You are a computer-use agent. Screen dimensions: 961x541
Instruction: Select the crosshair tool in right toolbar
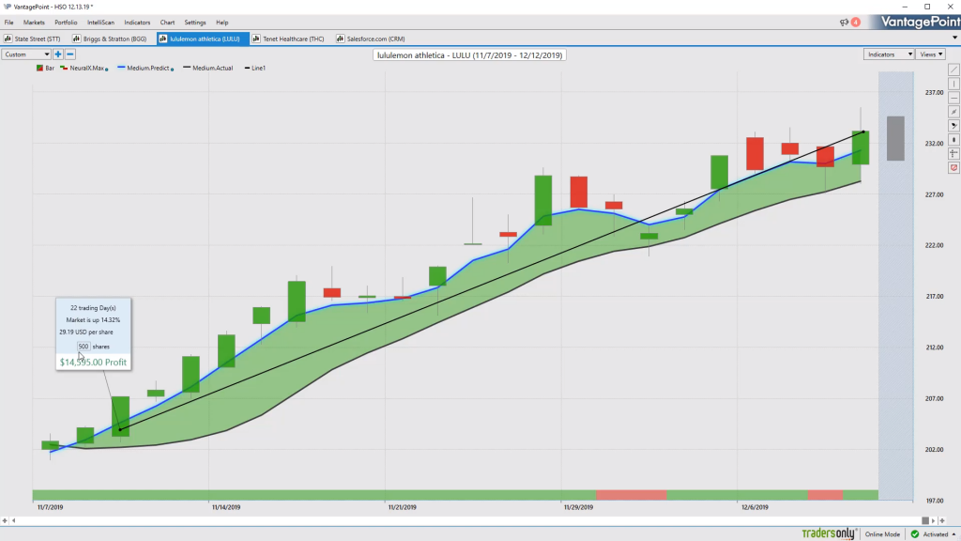953,154
